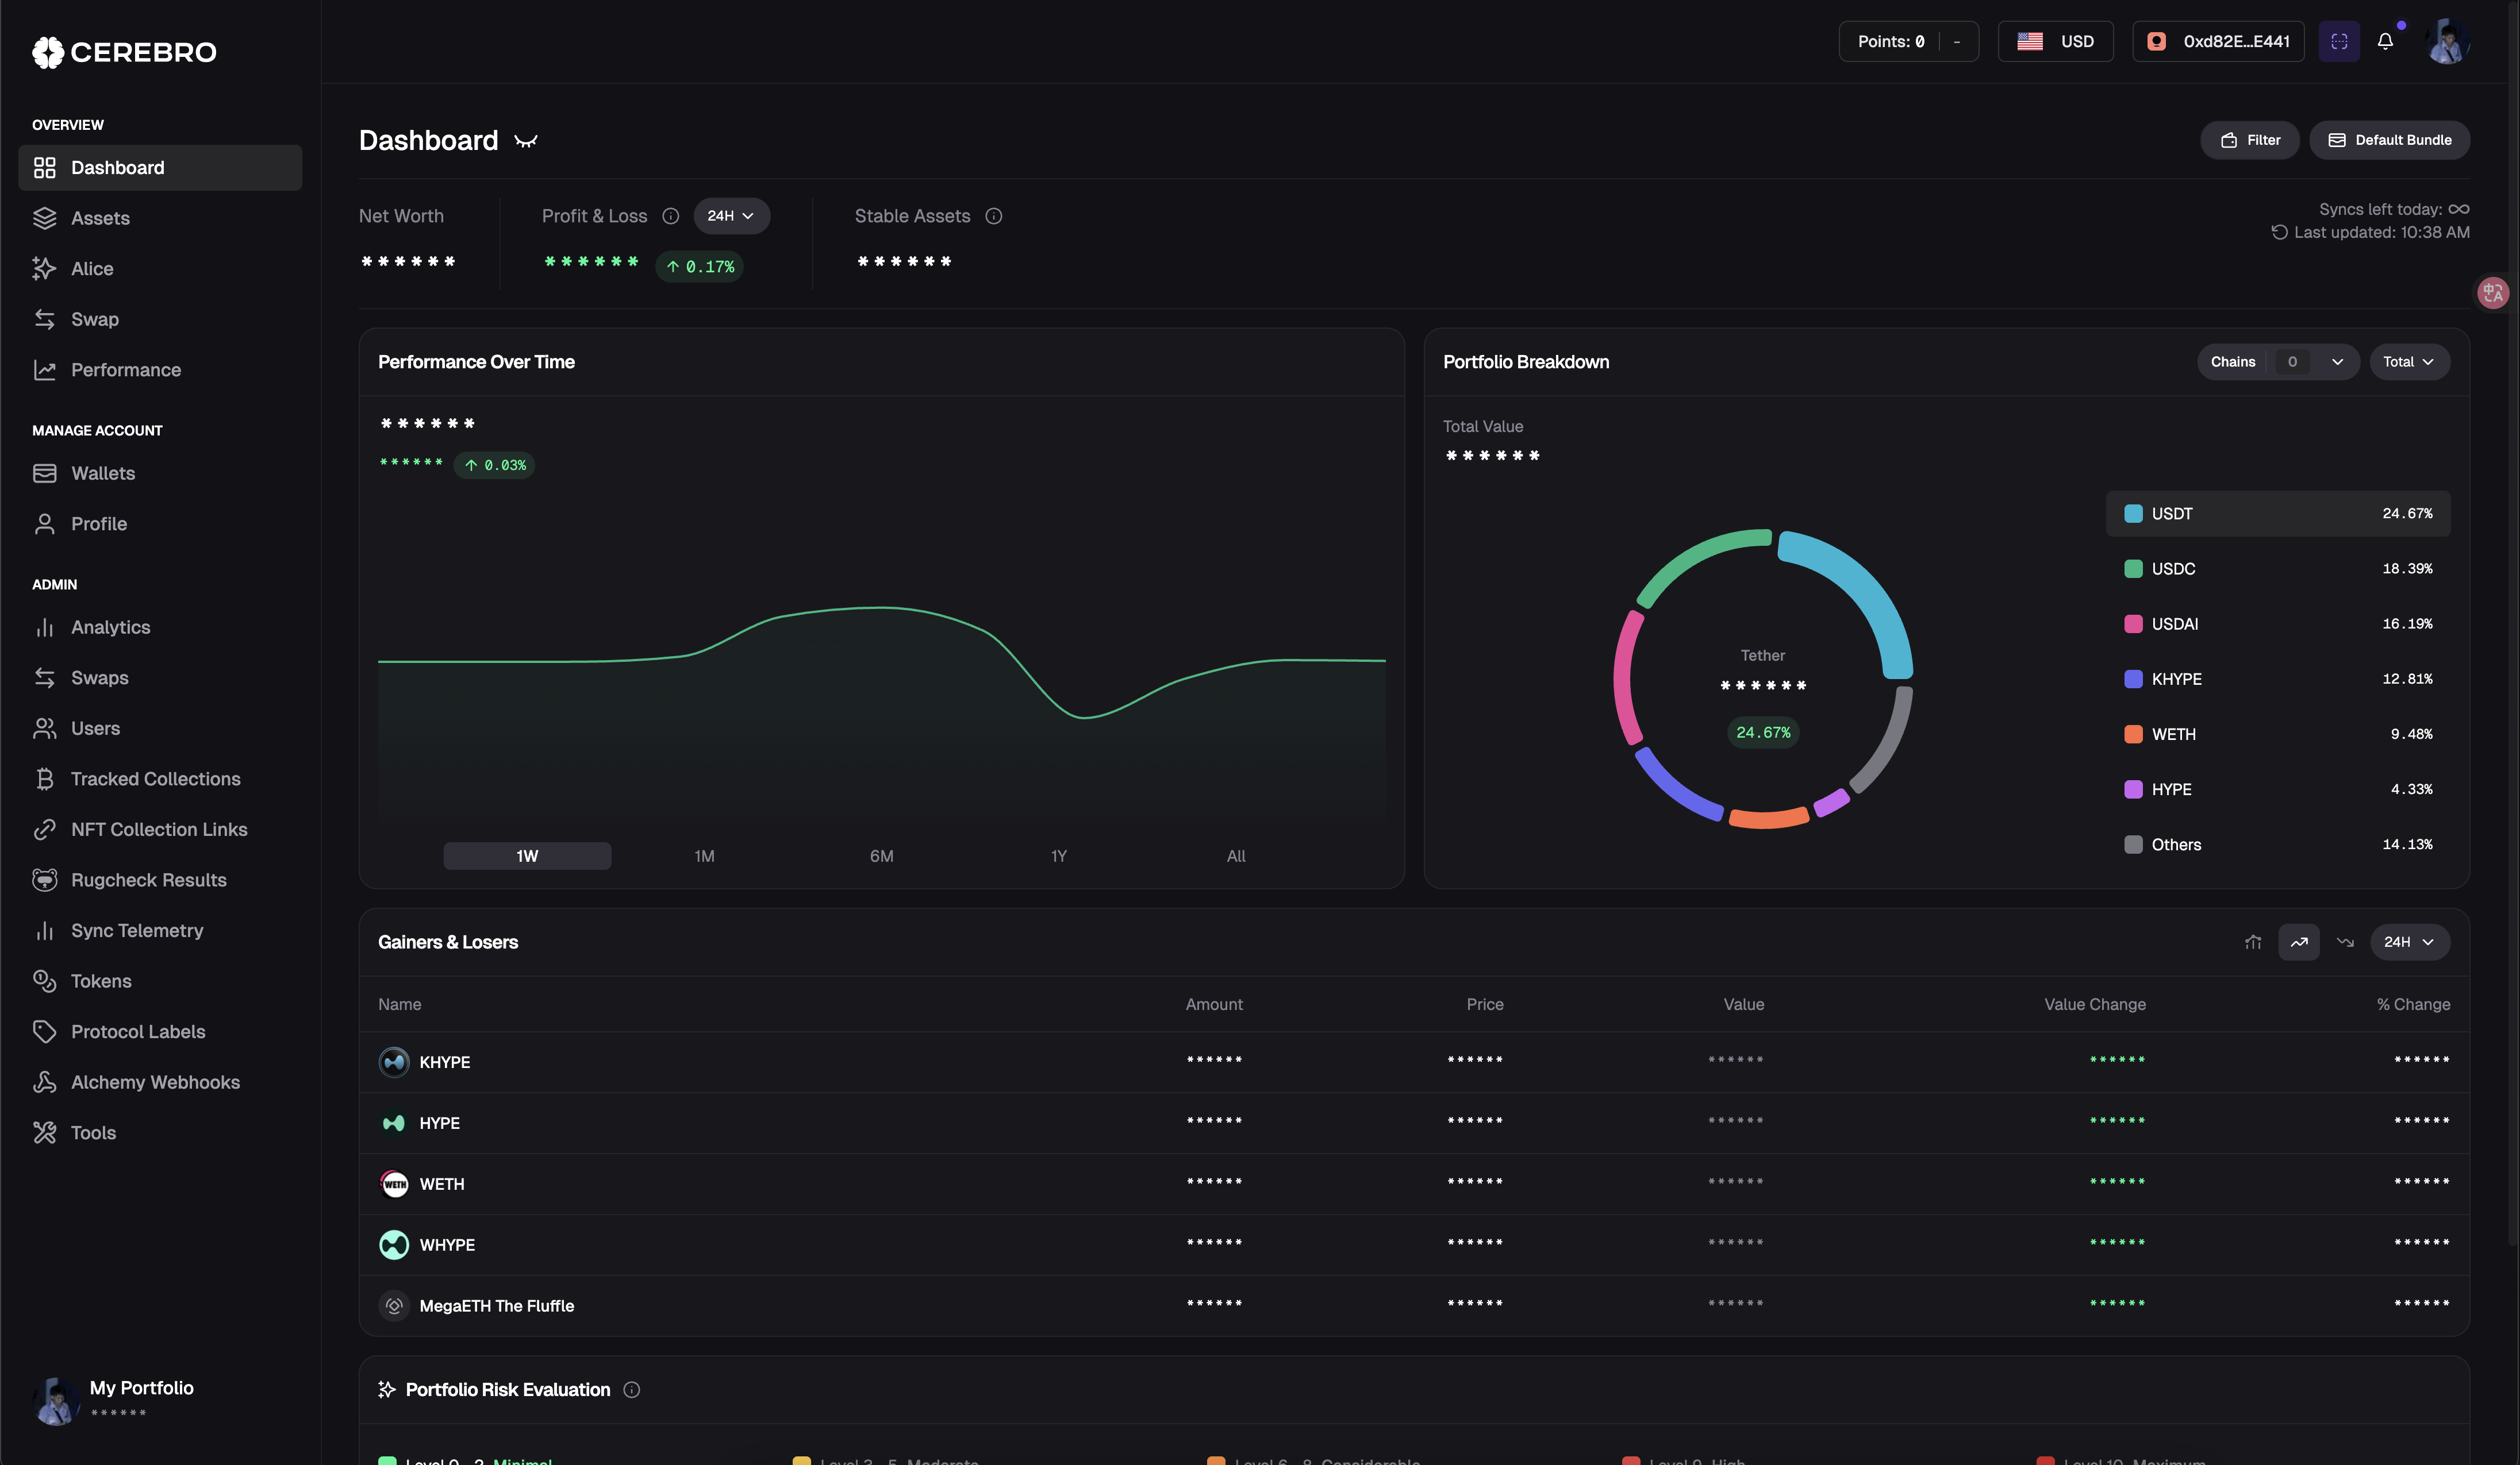Open Alchemy Webhooks panel
2520x1465 pixels.
pyautogui.click(x=154, y=1081)
